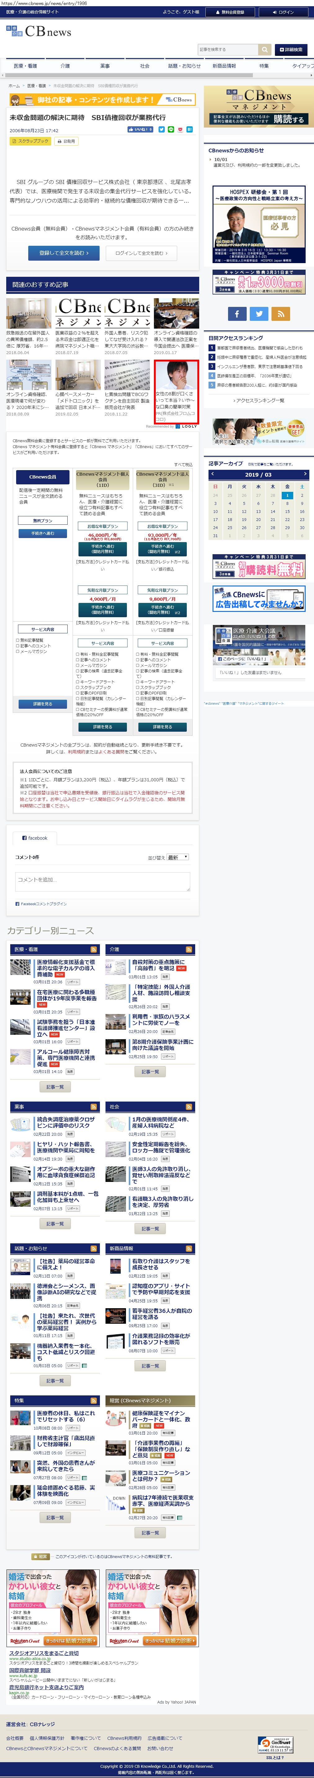Open the RSS feed square icon in sidebar
The height and width of the screenshot is (1778, 314).
click(x=280, y=313)
